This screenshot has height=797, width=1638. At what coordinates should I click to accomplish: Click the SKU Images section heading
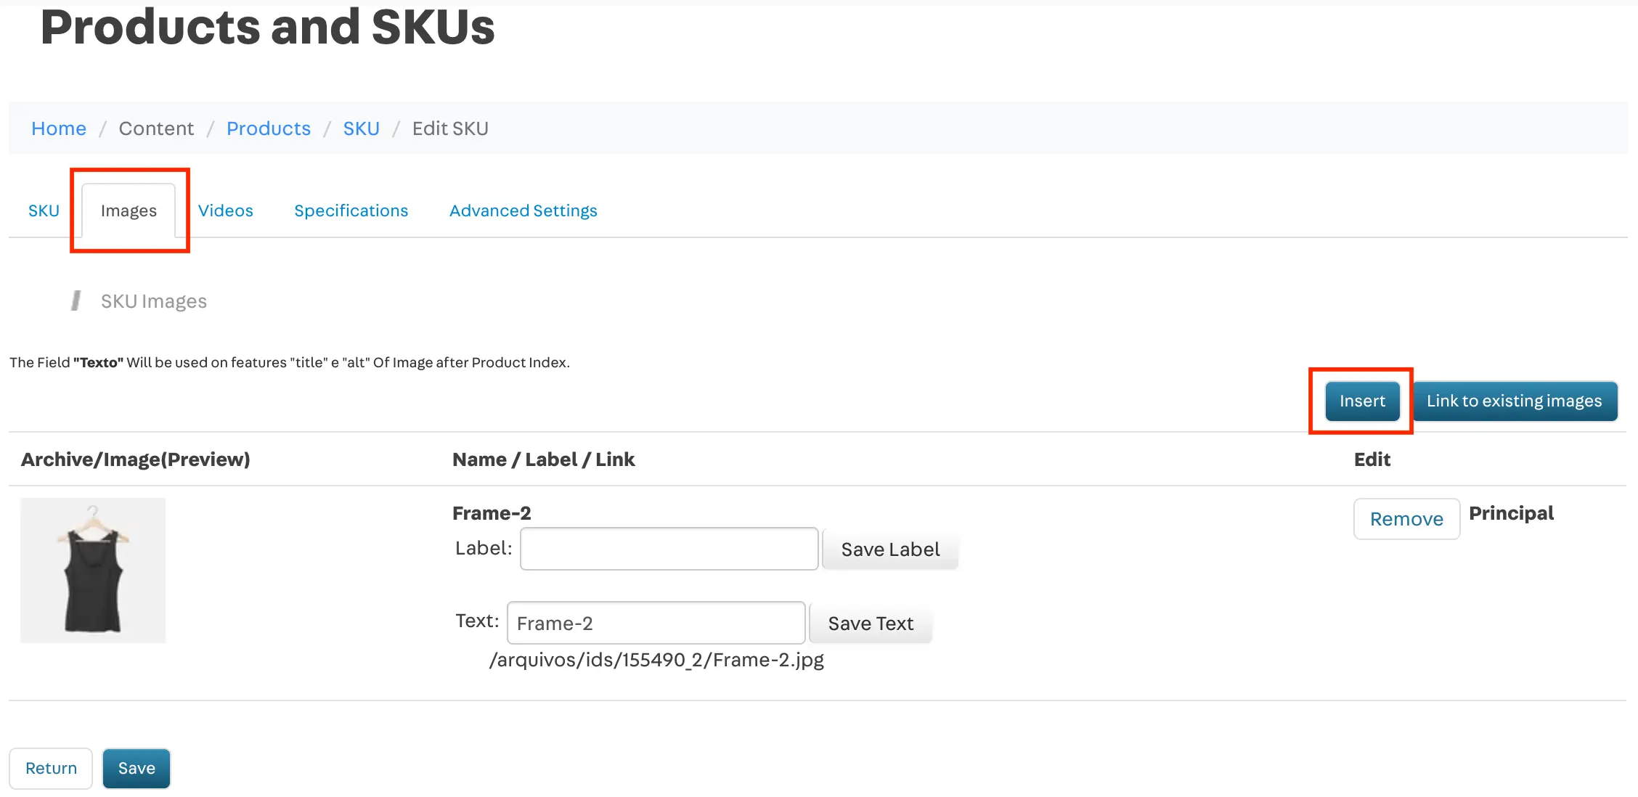tap(153, 301)
